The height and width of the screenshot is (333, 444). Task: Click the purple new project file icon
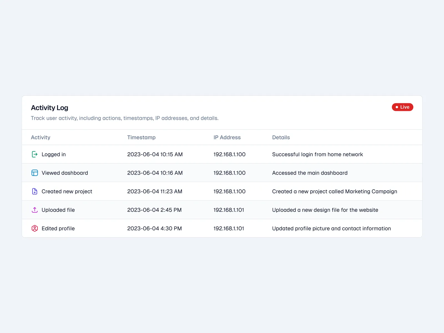34,191
